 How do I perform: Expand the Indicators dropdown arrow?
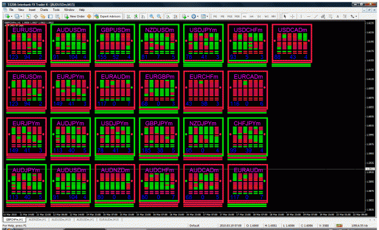pyautogui.click(x=189, y=16)
